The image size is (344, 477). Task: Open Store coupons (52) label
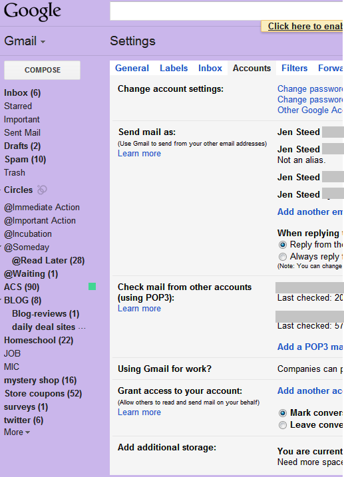click(43, 394)
